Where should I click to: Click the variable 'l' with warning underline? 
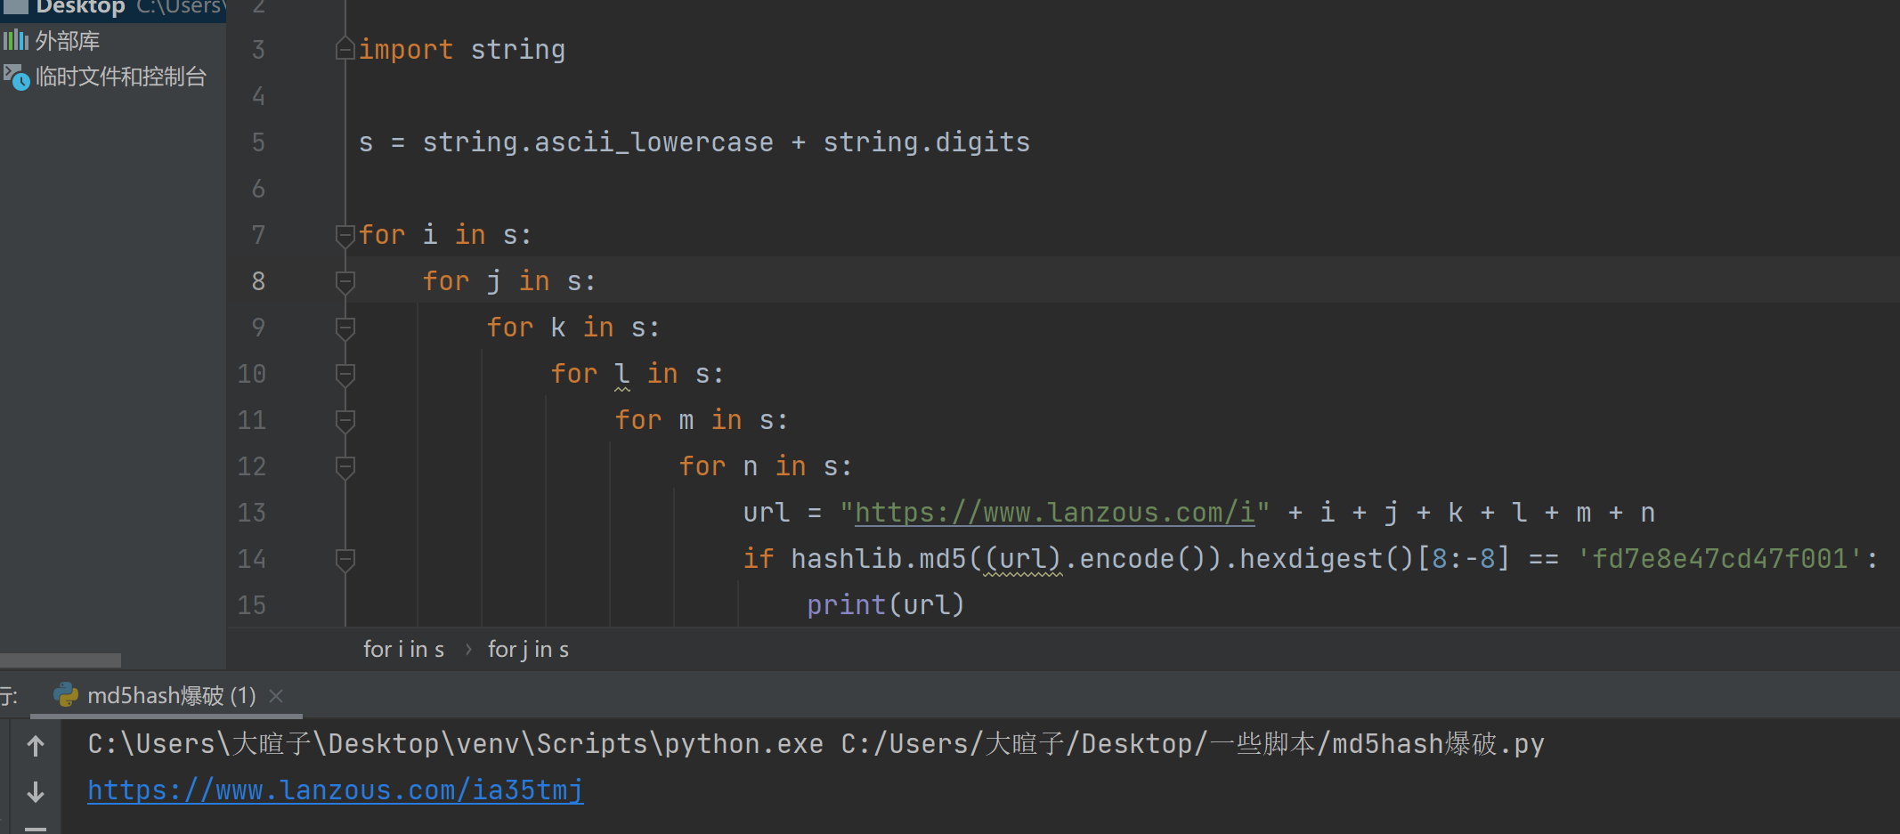pos(622,374)
